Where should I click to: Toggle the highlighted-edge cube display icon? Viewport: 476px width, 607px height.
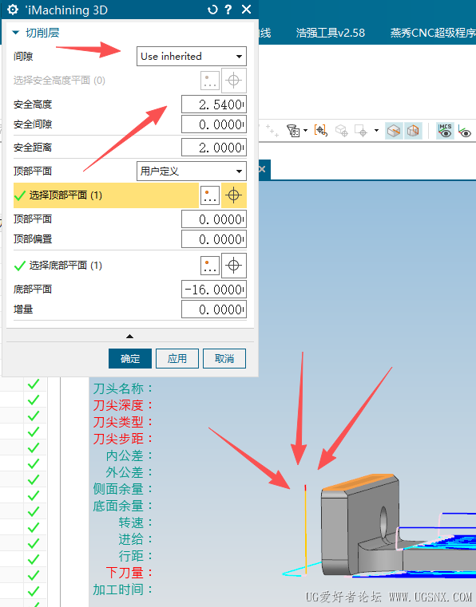pyautogui.click(x=394, y=131)
